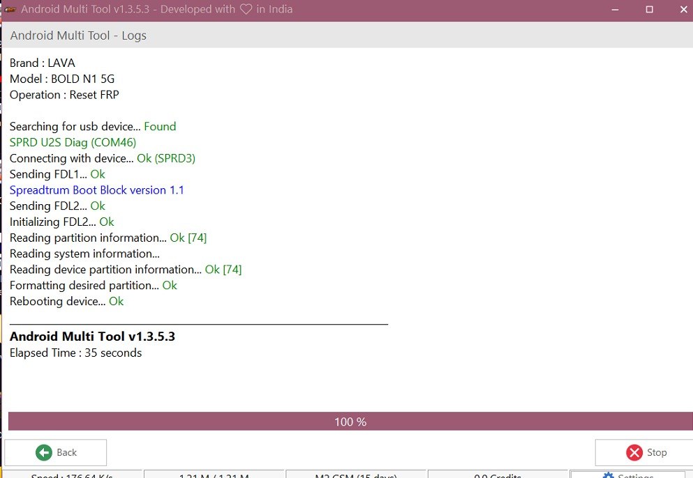Click the 100 % progress bar
693x478 pixels.
(x=350, y=422)
